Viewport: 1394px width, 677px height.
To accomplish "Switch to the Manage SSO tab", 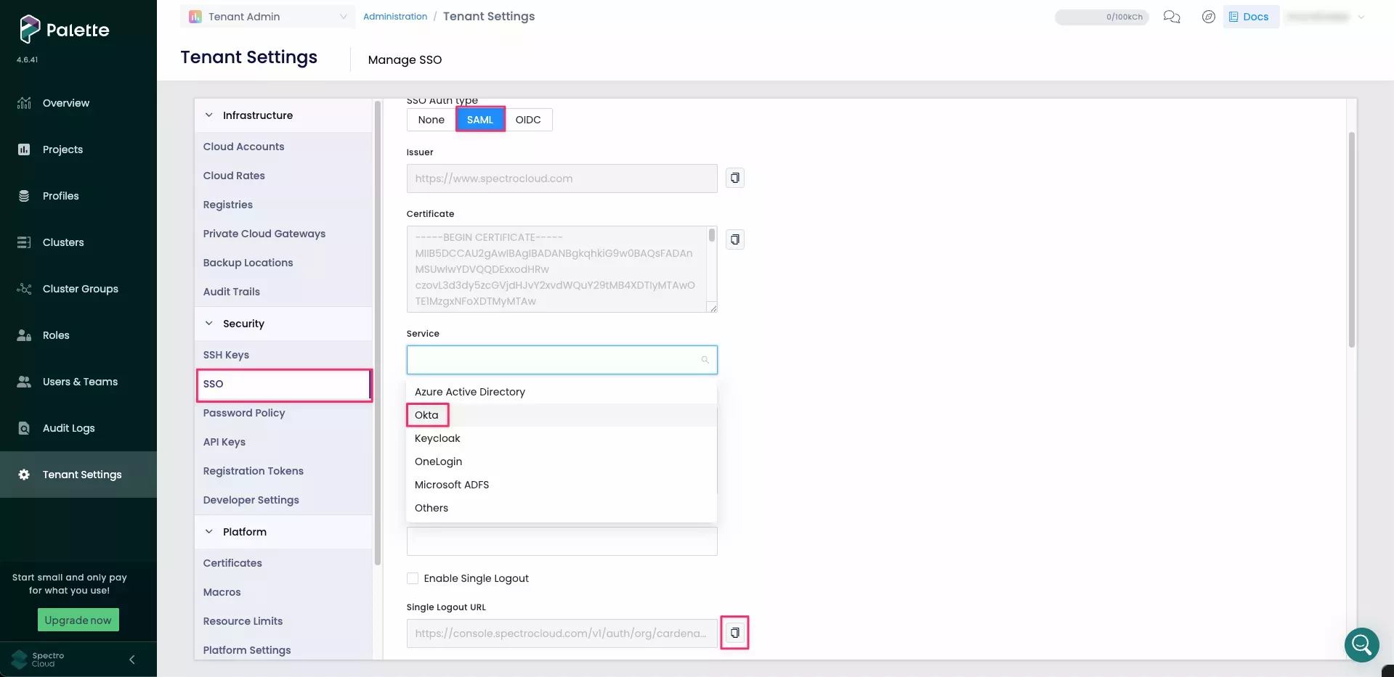I will point(405,60).
